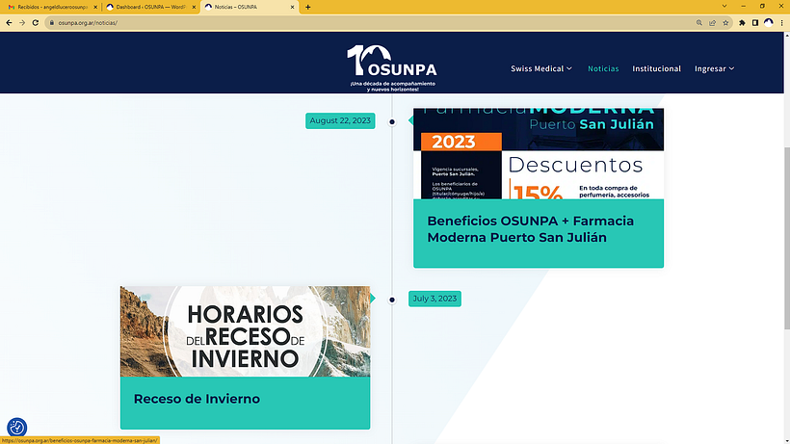The height and width of the screenshot is (444, 790).
Task: Go back using the browser back arrow
Action: 9,23
